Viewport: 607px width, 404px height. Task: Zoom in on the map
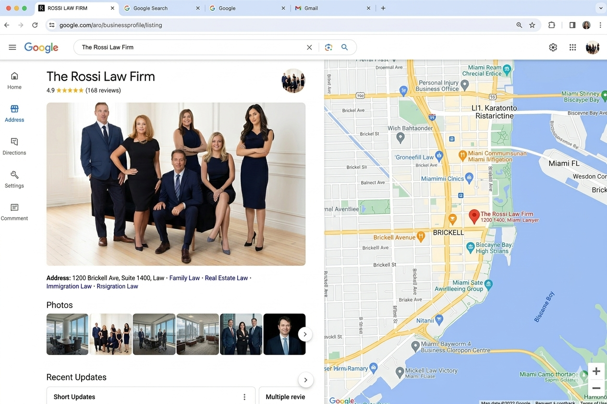click(x=596, y=371)
